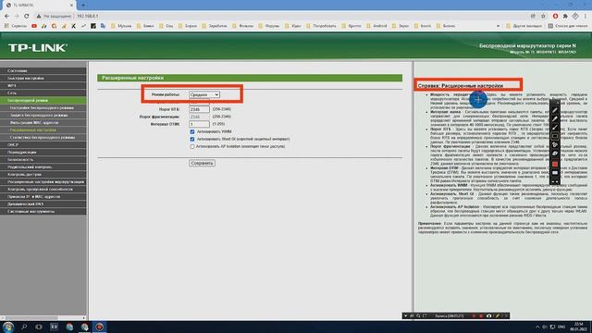
Task: Toggle Активировать WMM checkbox
Action: click(192, 131)
